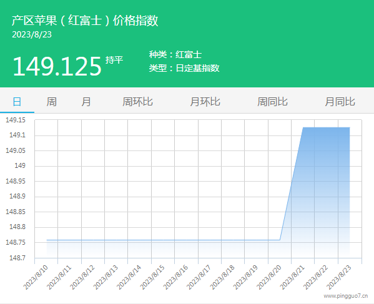Click the 2023/8/16 axis date label

pyautogui.click(x=176, y=277)
